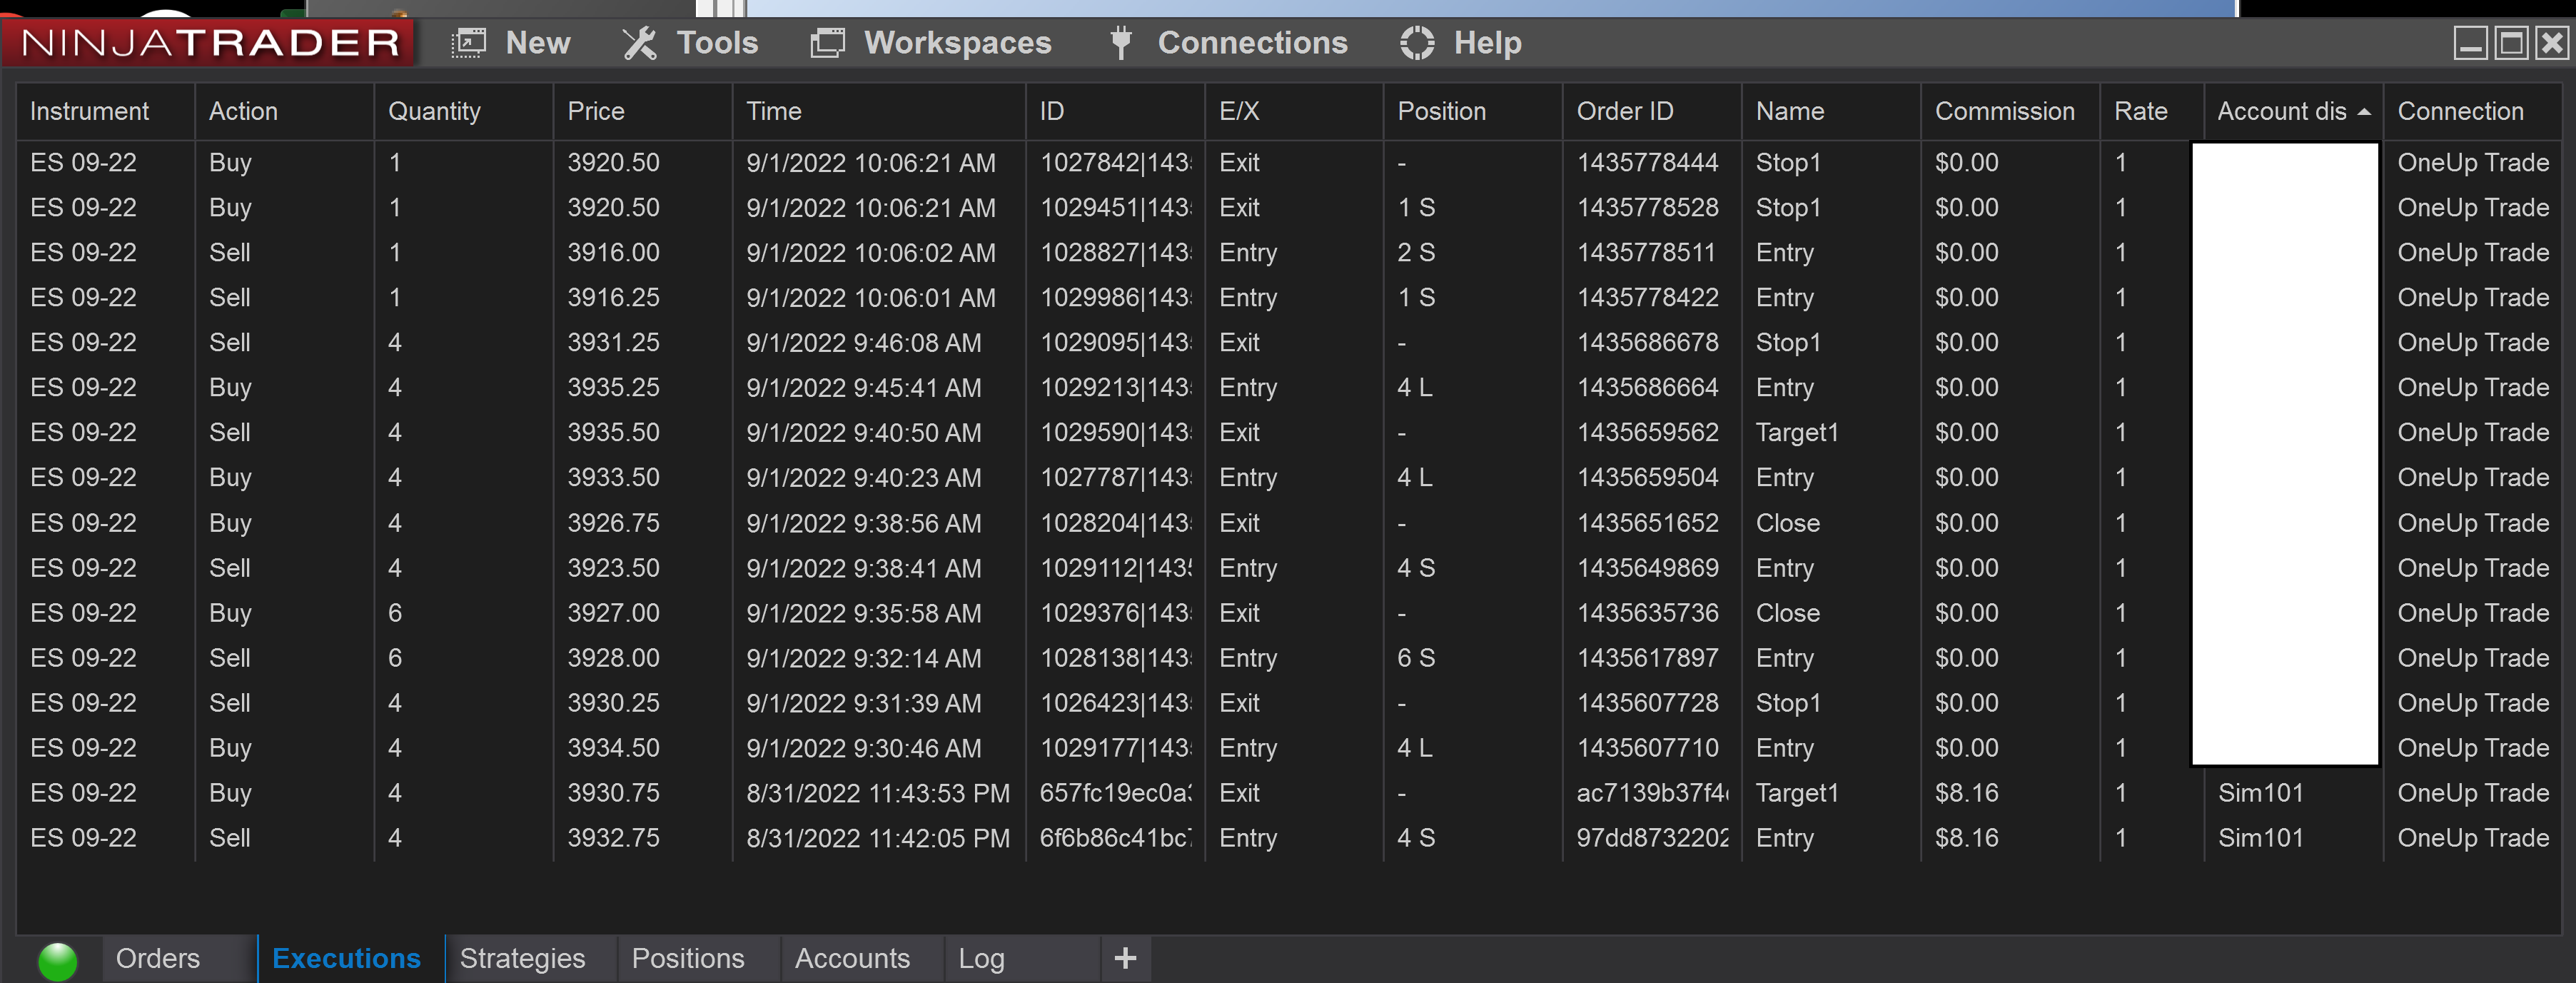The image size is (2576, 983).
Task: Open the Tools menu
Action: [717, 43]
